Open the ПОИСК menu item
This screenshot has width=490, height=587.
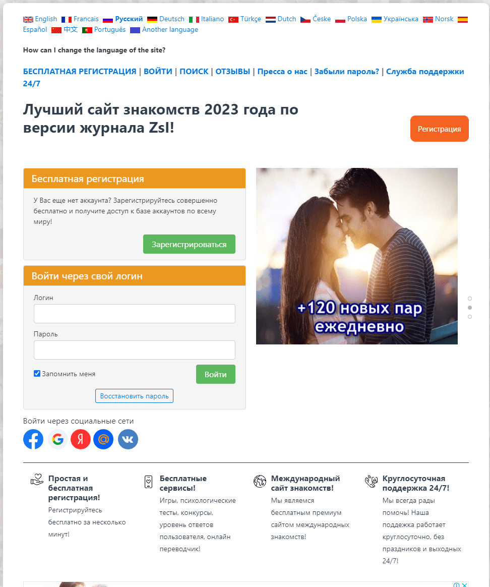coord(194,72)
